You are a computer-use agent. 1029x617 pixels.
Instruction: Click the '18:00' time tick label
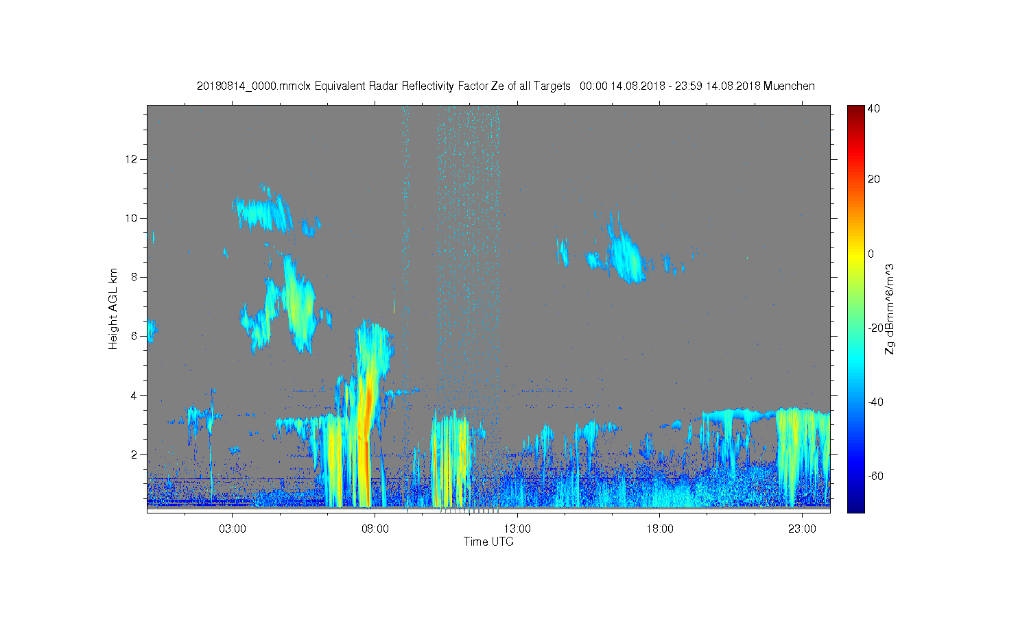(x=659, y=529)
